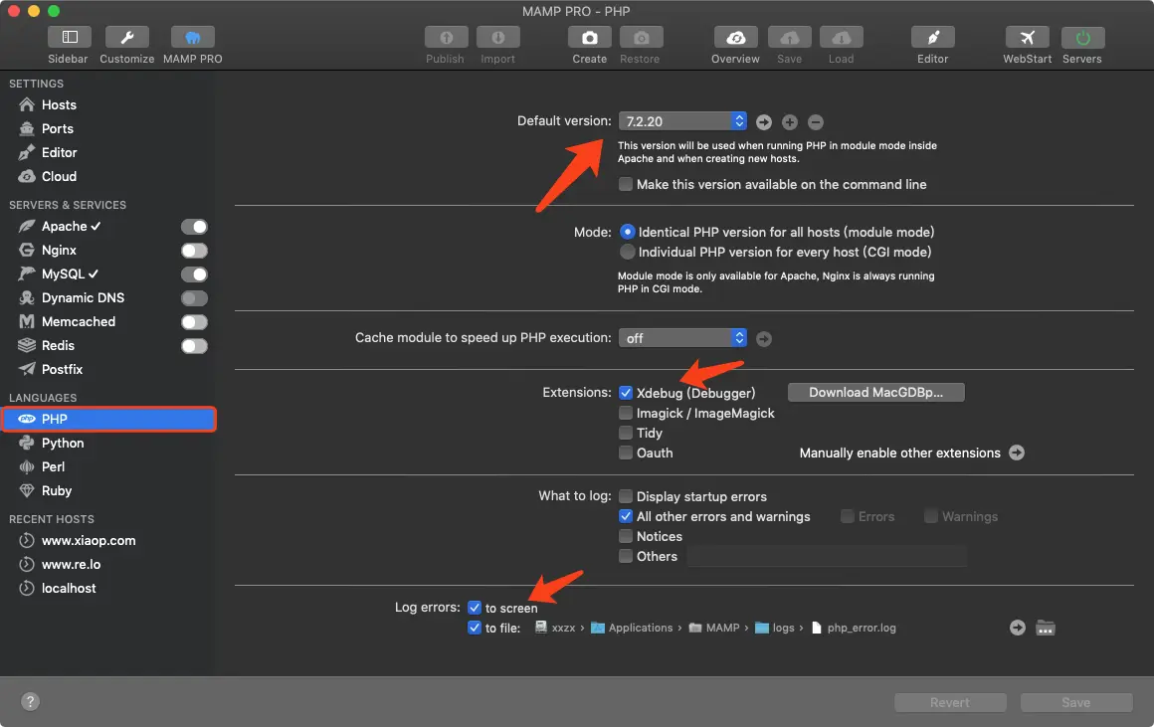Remove PHP version with minus icon
The height and width of the screenshot is (727, 1154).
point(816,122)
